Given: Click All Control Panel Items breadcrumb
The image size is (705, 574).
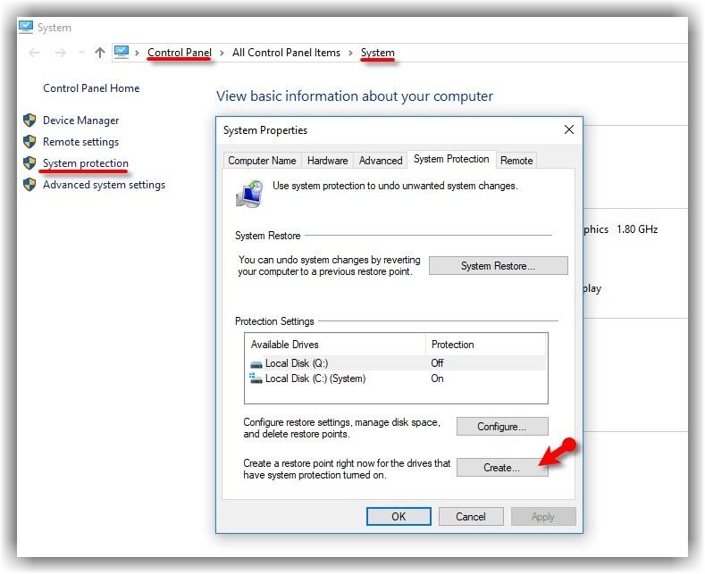Looking at the screenshot, I should (x=287, y=53).
